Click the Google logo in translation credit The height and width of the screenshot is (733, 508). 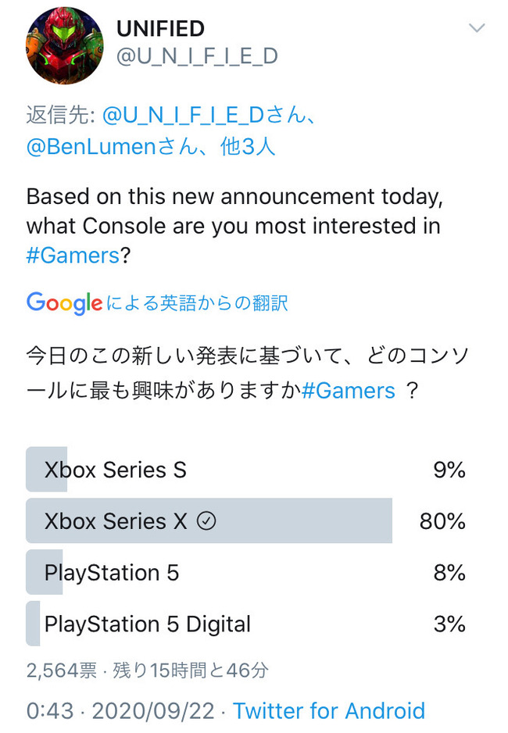pos(64,302)
